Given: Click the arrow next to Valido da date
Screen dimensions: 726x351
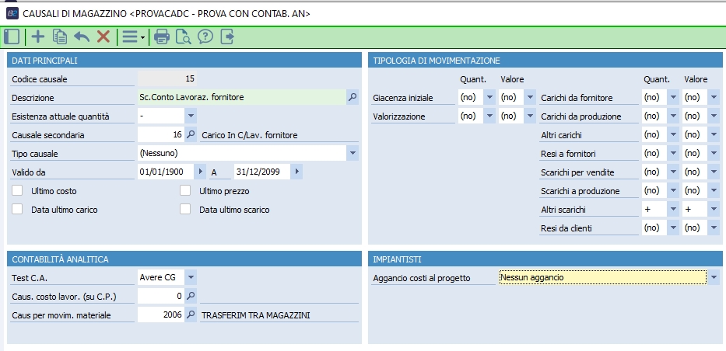Looking at the screenshot, I should click(x=202, y=172).
